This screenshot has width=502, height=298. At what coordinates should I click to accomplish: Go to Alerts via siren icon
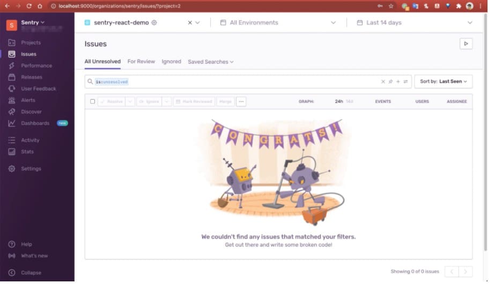[x=12, y=100]
